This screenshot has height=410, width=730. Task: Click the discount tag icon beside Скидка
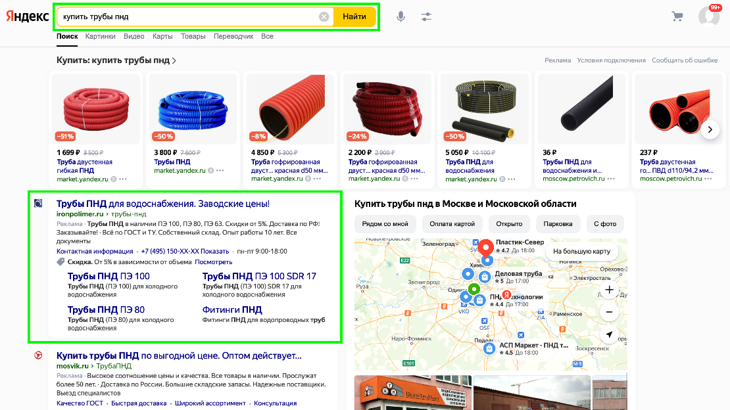point(61,262)
